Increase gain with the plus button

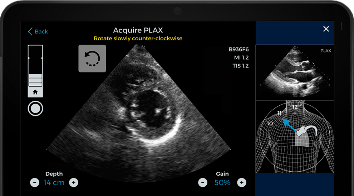(242, 182)
